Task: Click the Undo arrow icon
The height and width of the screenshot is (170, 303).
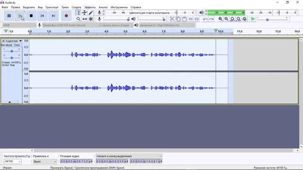Action: [205, 19]
